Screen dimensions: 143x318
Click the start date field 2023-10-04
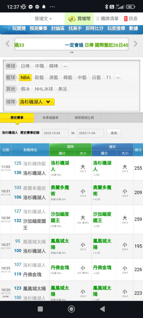56,133
